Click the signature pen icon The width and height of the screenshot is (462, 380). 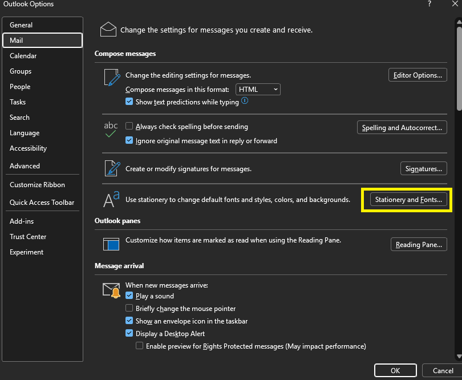pos(112,168)
